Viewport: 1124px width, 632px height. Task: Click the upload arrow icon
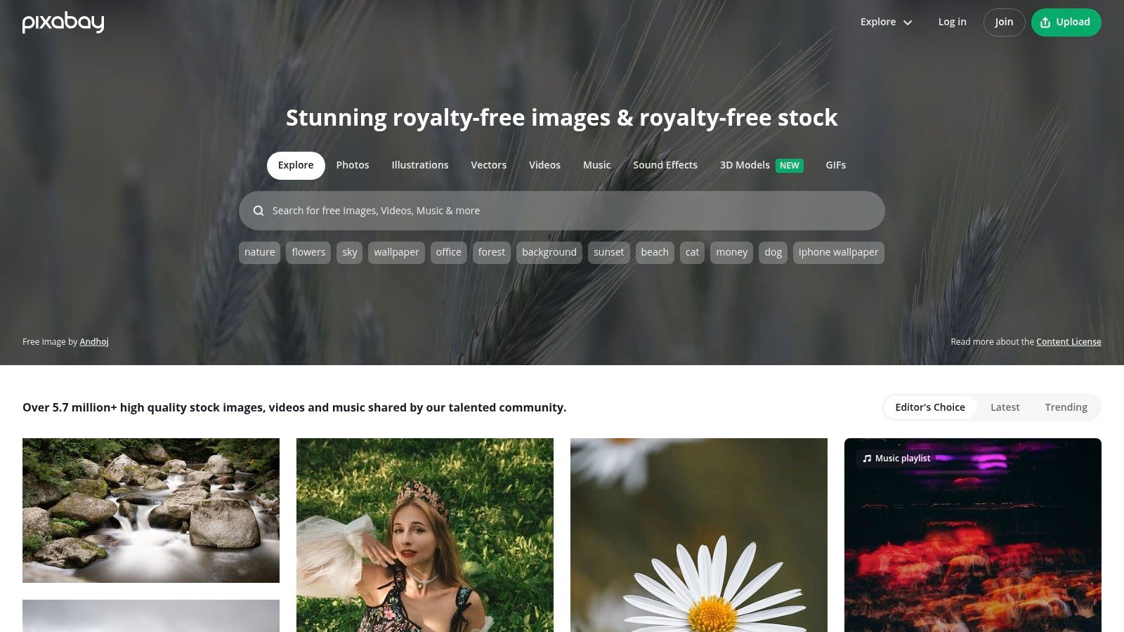click(x=1045, y=22)
